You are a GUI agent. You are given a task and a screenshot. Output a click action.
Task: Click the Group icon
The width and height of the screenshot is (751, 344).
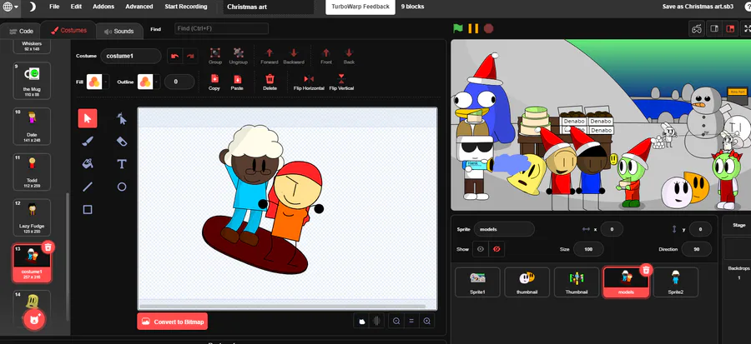pos(215,56)
